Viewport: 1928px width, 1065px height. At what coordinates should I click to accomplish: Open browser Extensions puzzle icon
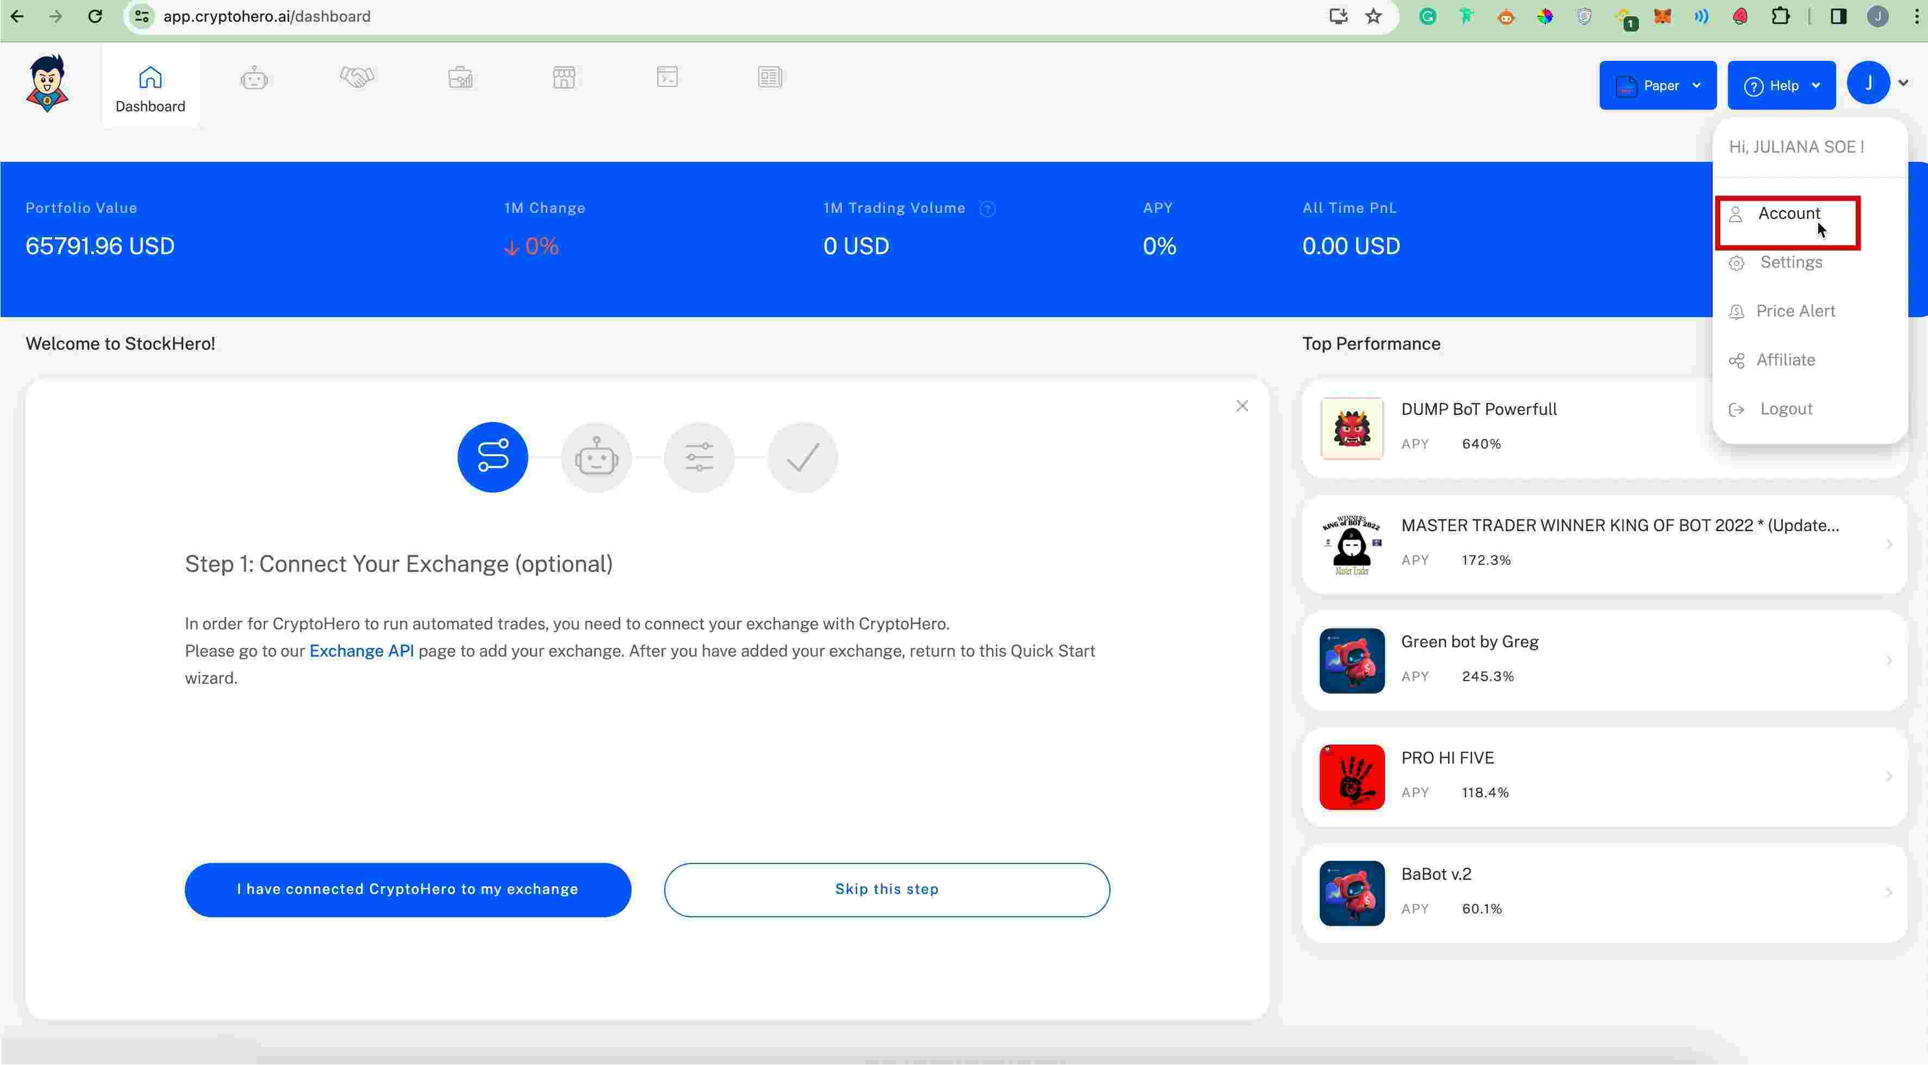point(1781,16)
